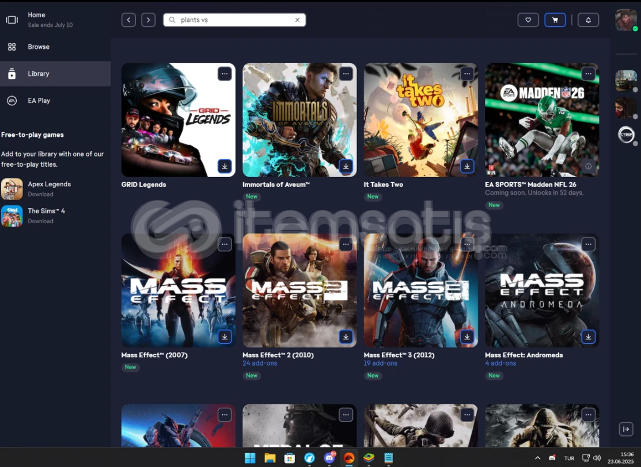Go back with the left arrow button
This screenshot has height=467, width=641.
(128, 20)
